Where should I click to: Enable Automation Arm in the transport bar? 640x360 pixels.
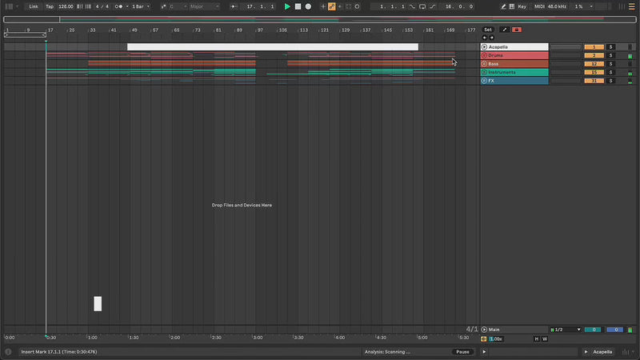pyautogui.click(x=331, y=6)
